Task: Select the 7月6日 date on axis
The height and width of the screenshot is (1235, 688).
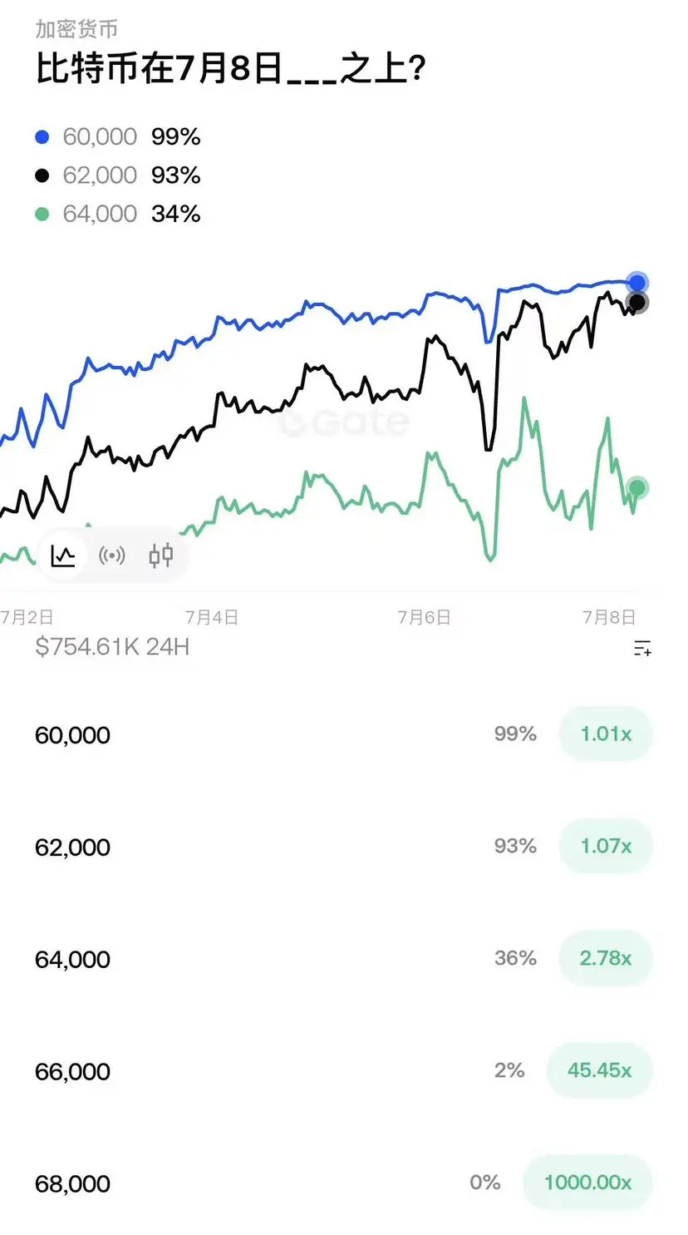Action: pos(424,617)
